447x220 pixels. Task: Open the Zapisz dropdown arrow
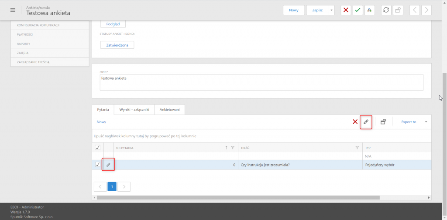(331, 10)
